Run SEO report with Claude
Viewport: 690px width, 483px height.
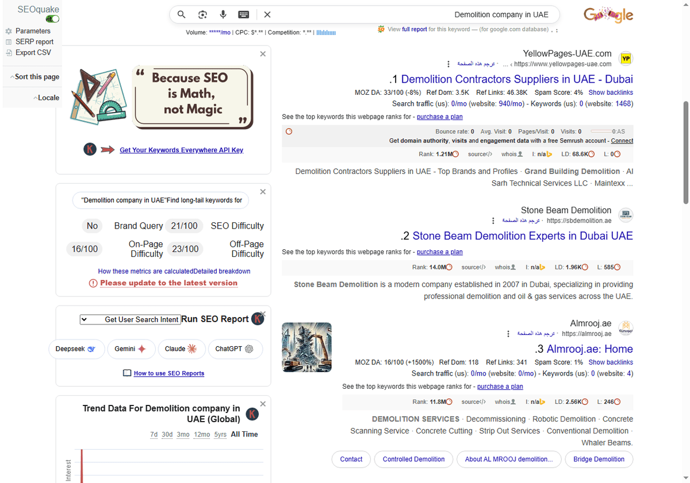point(181,349)
